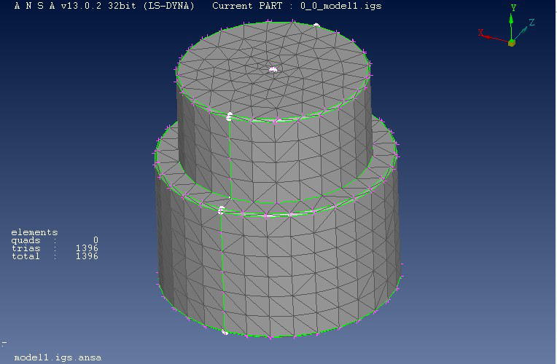Click the 'total : 1396' element count
Screen dimensions: 557x364
[55, 256]
